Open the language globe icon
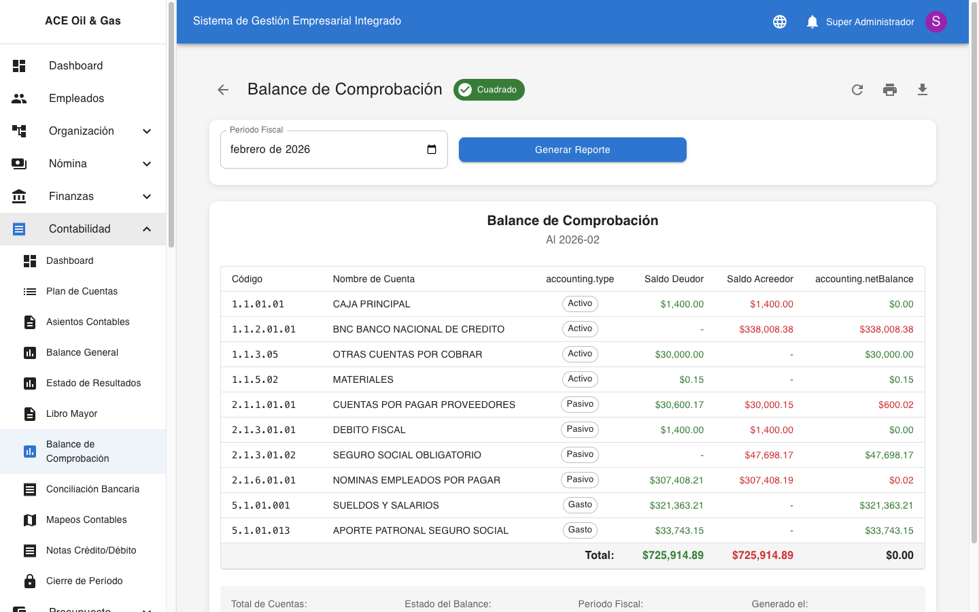The image size is (979, 612). (780, 22)
